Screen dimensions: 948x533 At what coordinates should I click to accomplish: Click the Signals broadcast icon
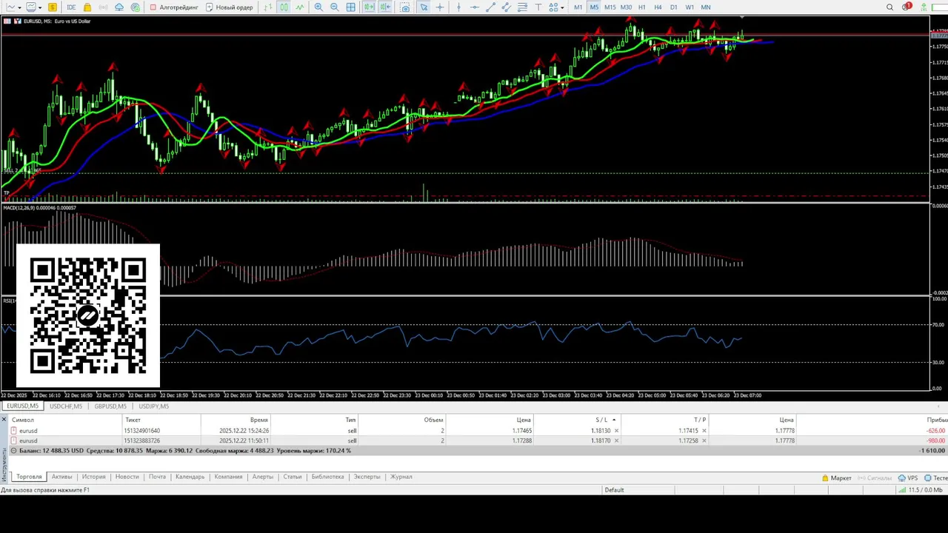[x=104, y=7]
